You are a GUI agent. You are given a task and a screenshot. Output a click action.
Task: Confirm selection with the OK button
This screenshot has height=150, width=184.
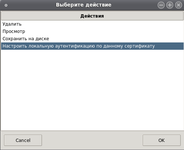162,140
